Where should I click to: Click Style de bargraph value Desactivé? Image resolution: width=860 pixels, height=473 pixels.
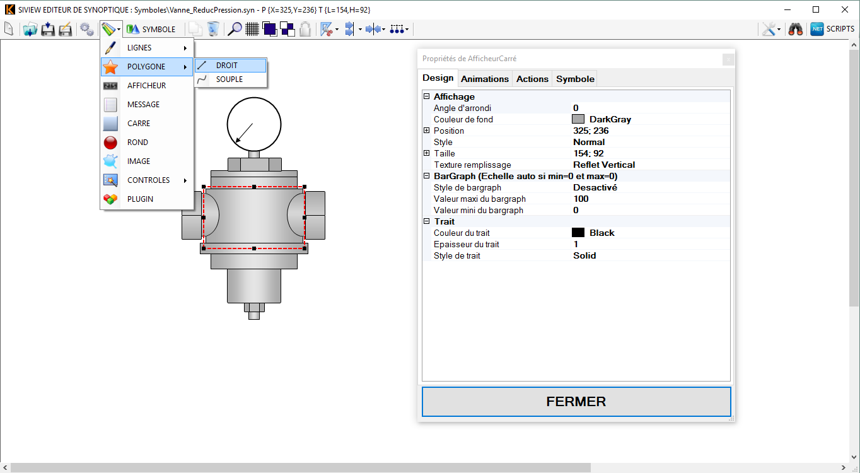[650, 187]
